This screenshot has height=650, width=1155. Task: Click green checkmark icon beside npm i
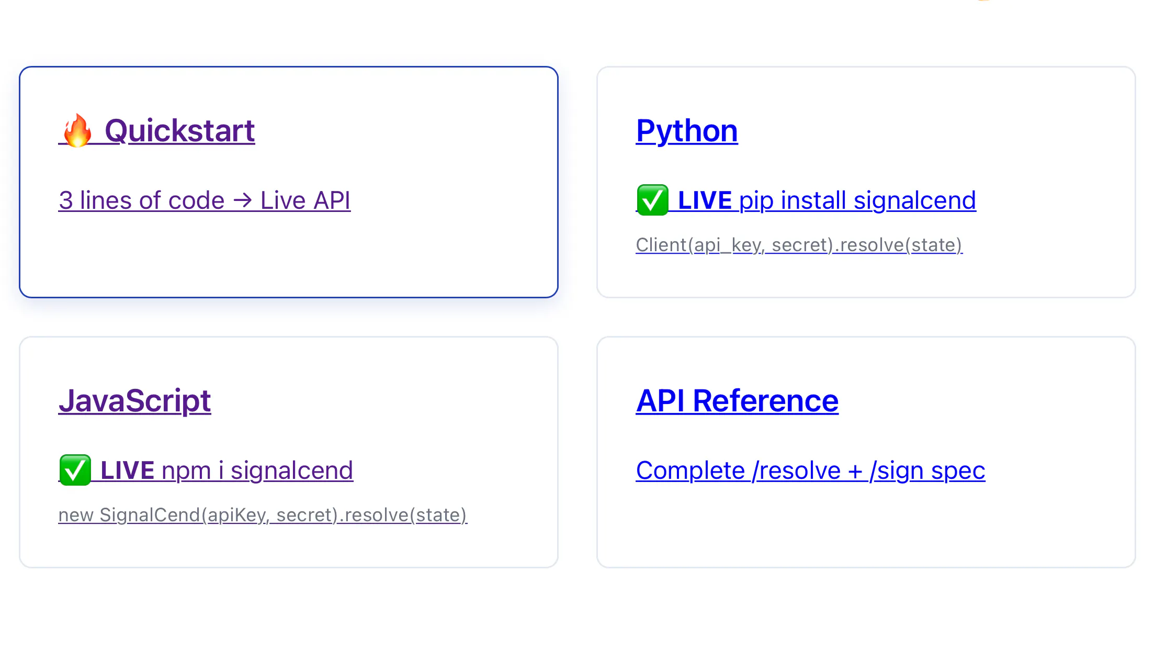click(x=75, y=470)
